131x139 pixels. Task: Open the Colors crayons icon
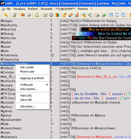(57, 15)
